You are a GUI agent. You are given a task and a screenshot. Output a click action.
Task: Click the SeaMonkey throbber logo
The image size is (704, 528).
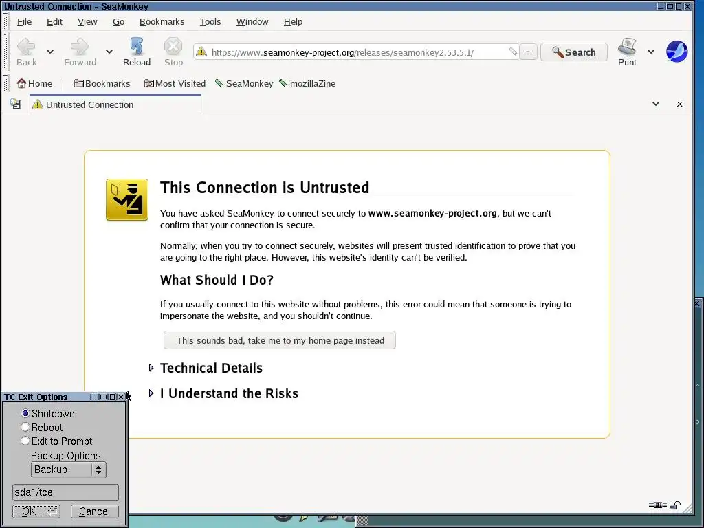tap(676, 52)
